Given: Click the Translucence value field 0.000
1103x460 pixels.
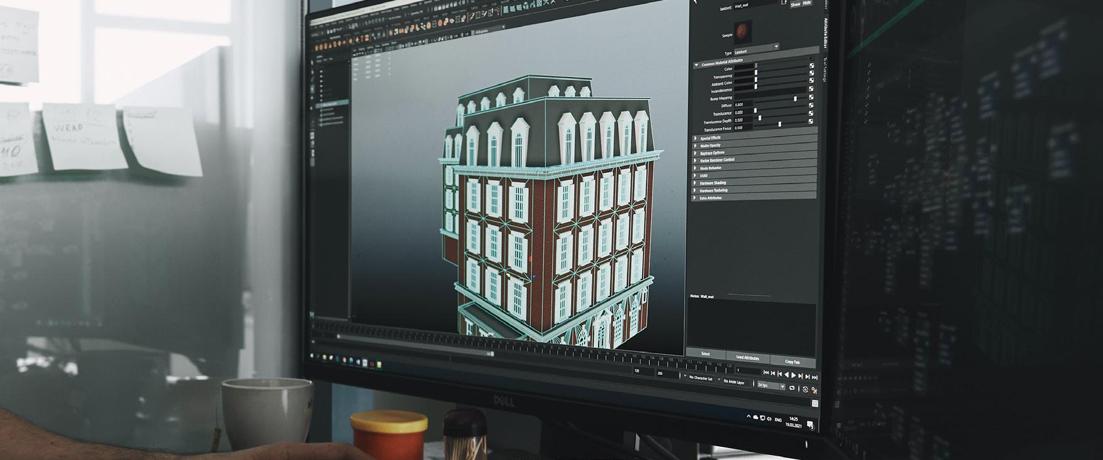Looking at the screenshot, I should 743,112.
